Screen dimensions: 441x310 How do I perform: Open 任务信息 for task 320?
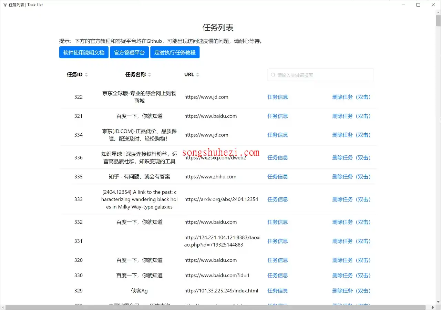[278, 260]
